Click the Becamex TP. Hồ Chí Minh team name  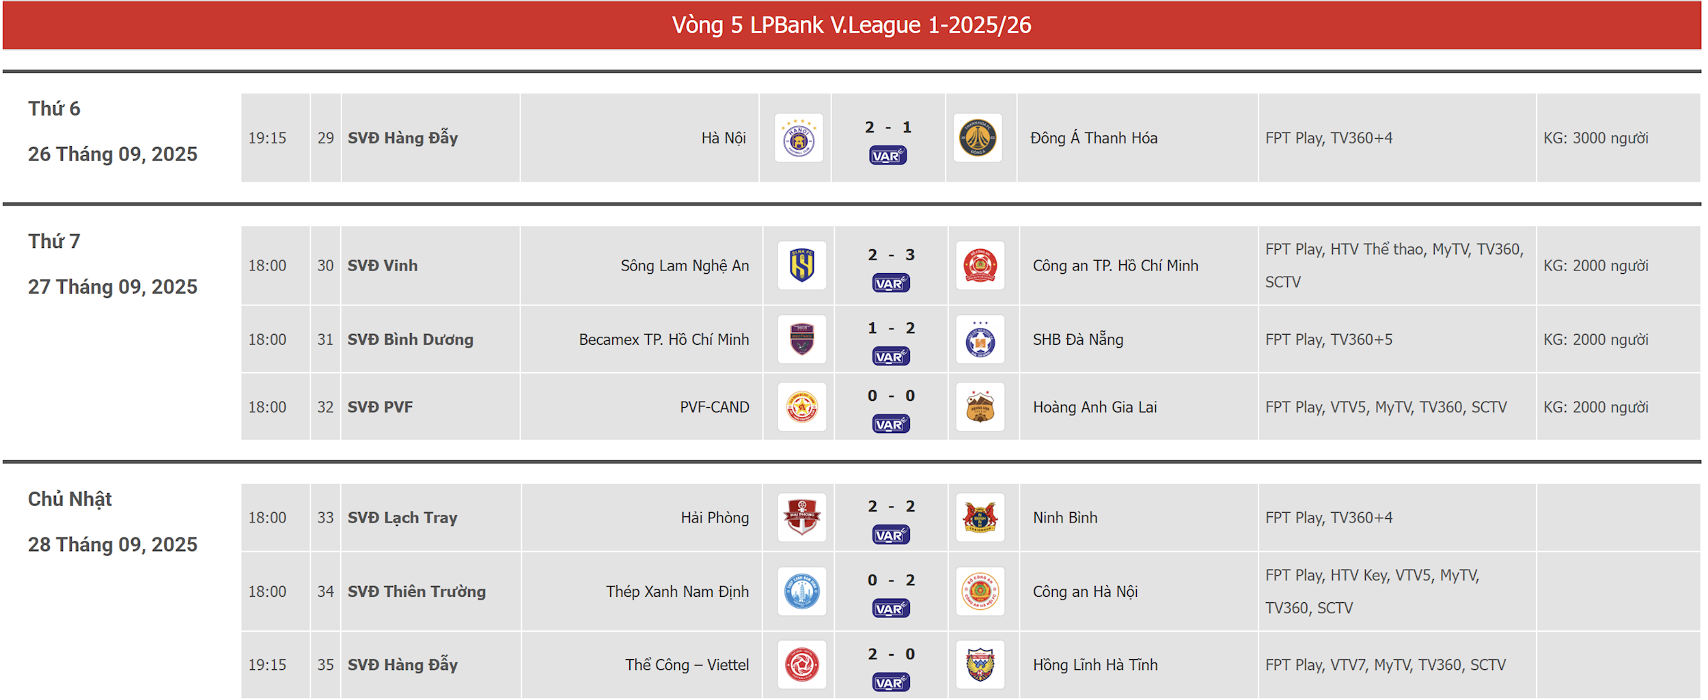663,339
